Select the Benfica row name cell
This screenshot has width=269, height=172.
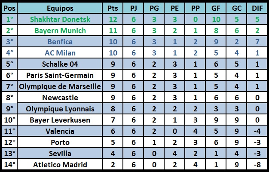pyautogui.click(x=60, y=42)
